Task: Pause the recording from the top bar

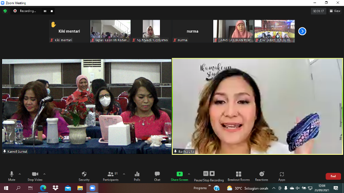Action: (x=45, y=11)
